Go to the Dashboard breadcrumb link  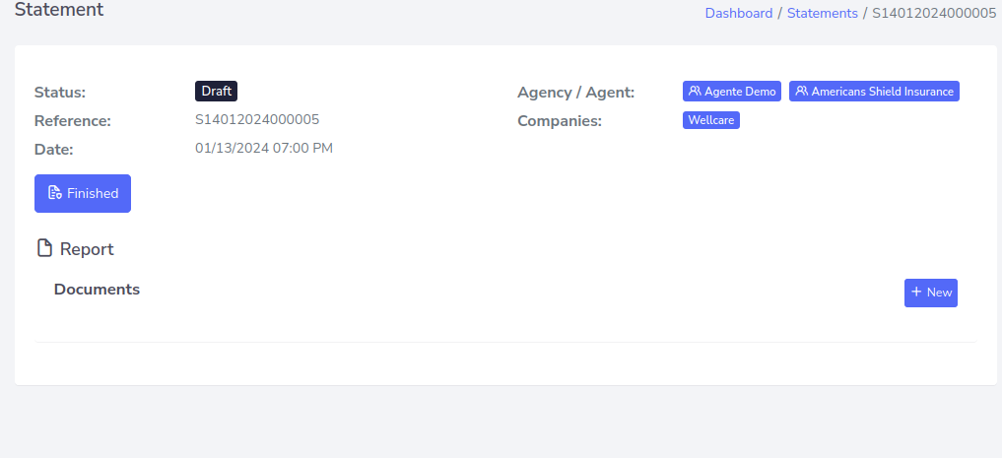[738, 14]
